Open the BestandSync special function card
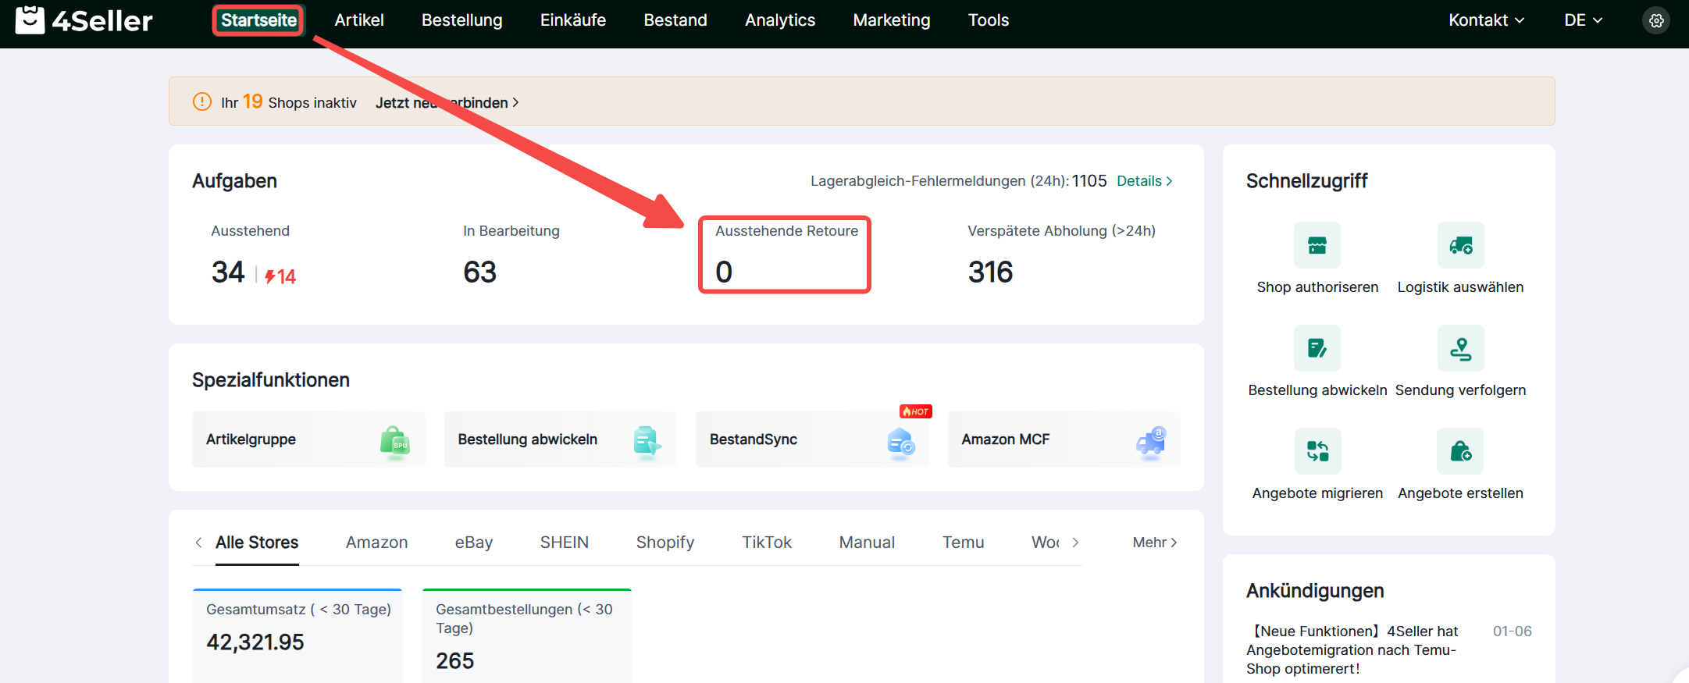The height and width of the screenshot is (683, 1689). click(x=811, y=439)
